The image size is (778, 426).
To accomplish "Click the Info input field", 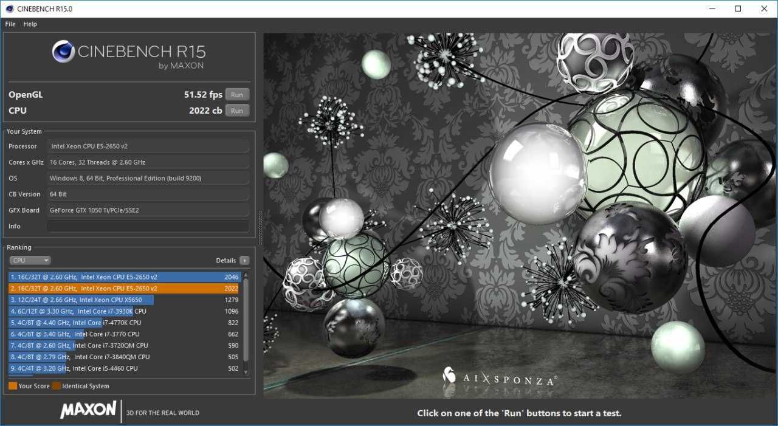I will [x=148, y=226].
